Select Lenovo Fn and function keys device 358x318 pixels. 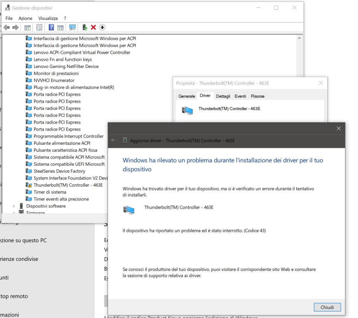pos(62,59)
